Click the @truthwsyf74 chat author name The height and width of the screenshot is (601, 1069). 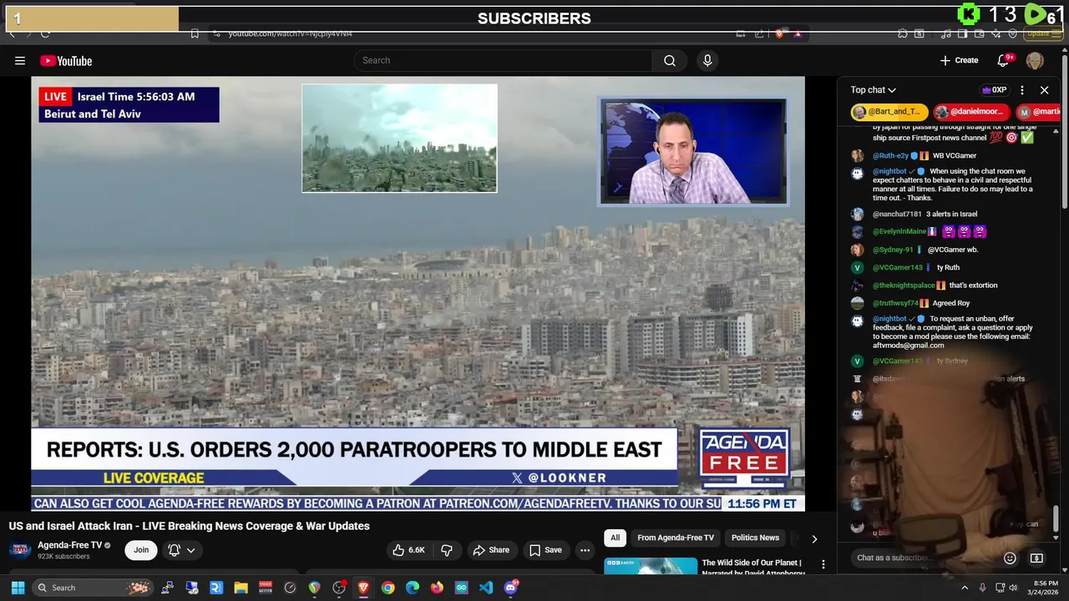(x=895, y=304)
